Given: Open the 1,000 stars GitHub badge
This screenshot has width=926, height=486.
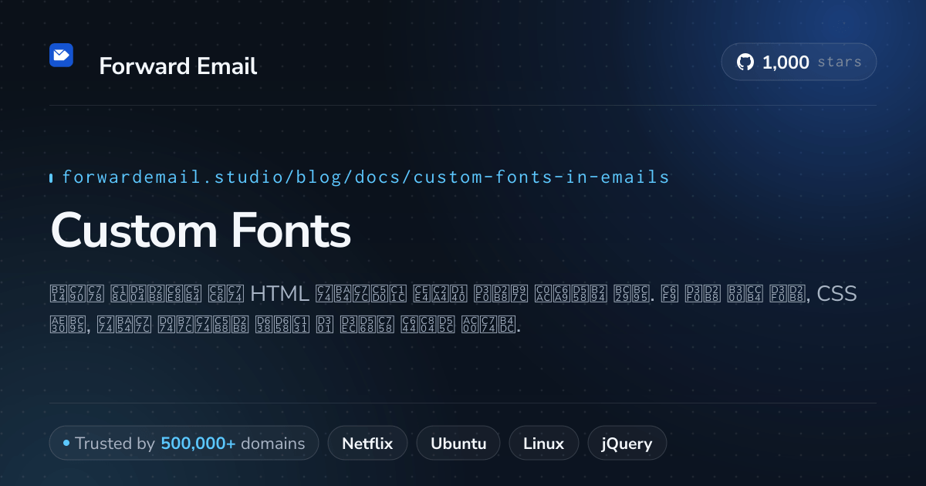Looking at the screenshot, I should pos(799,62).
